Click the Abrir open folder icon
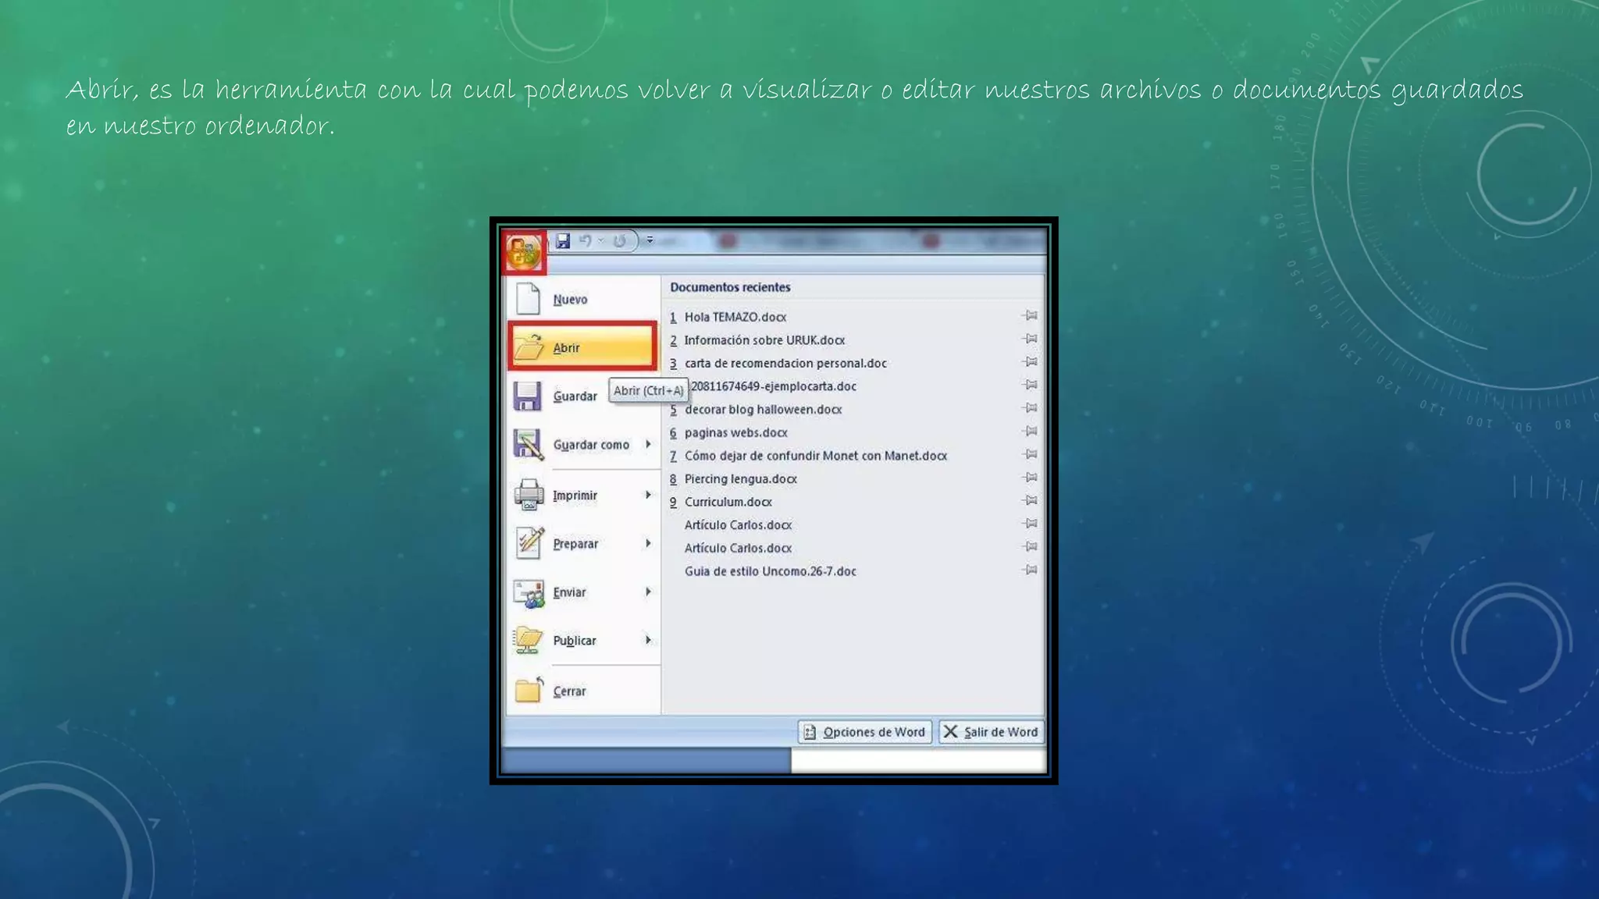This screenshot has height=899, width=1599. [x=529, y=346]
